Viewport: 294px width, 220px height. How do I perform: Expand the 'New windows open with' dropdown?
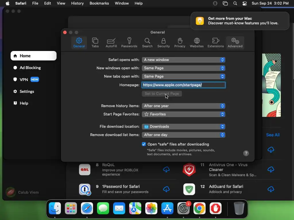click(x=183, y=68)
